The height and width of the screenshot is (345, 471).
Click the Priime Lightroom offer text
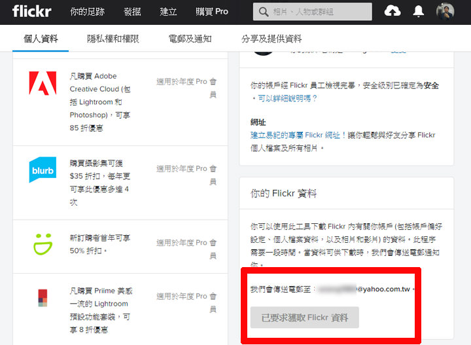(101, 310)
